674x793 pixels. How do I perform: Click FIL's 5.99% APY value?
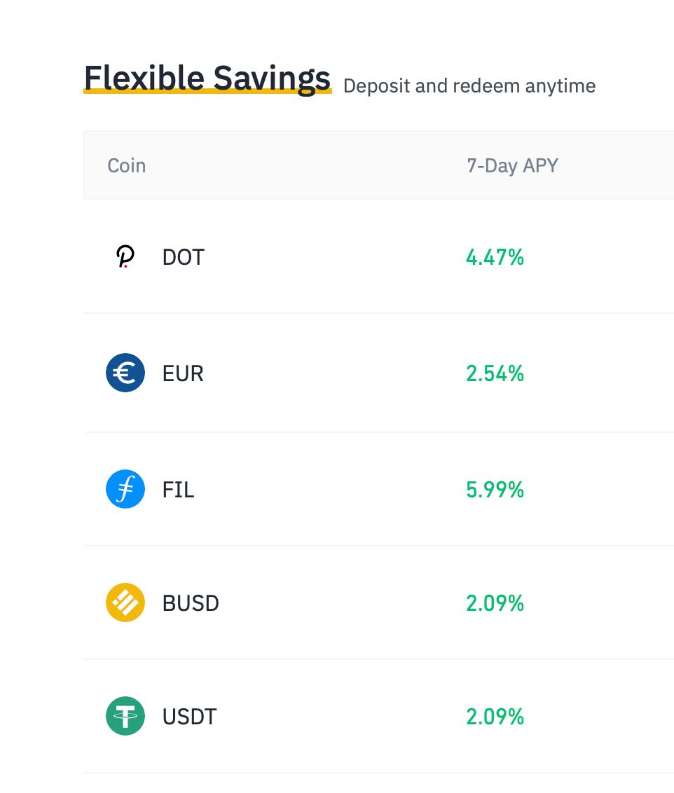pyautogui.click(x=495, y=490)
